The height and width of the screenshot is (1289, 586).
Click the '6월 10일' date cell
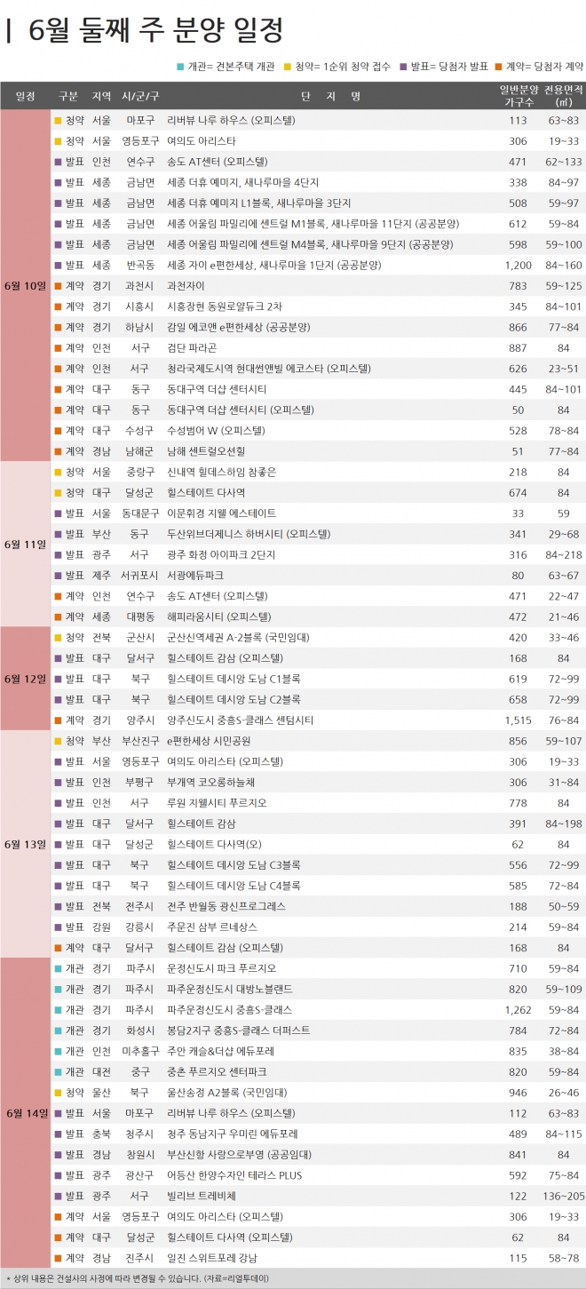coord(25,285)
